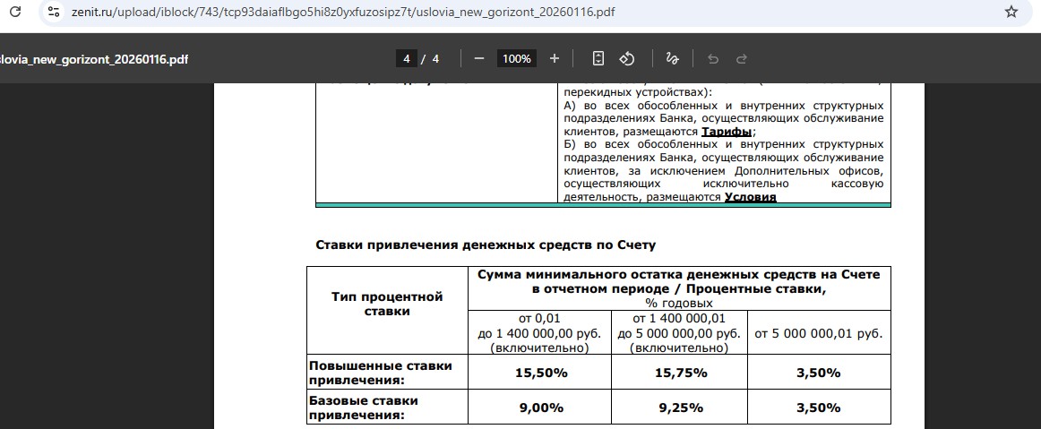The height and width of the screenshot is (429, 1041).
Task: Zoom out with the minus button
Action: (479, 59)
